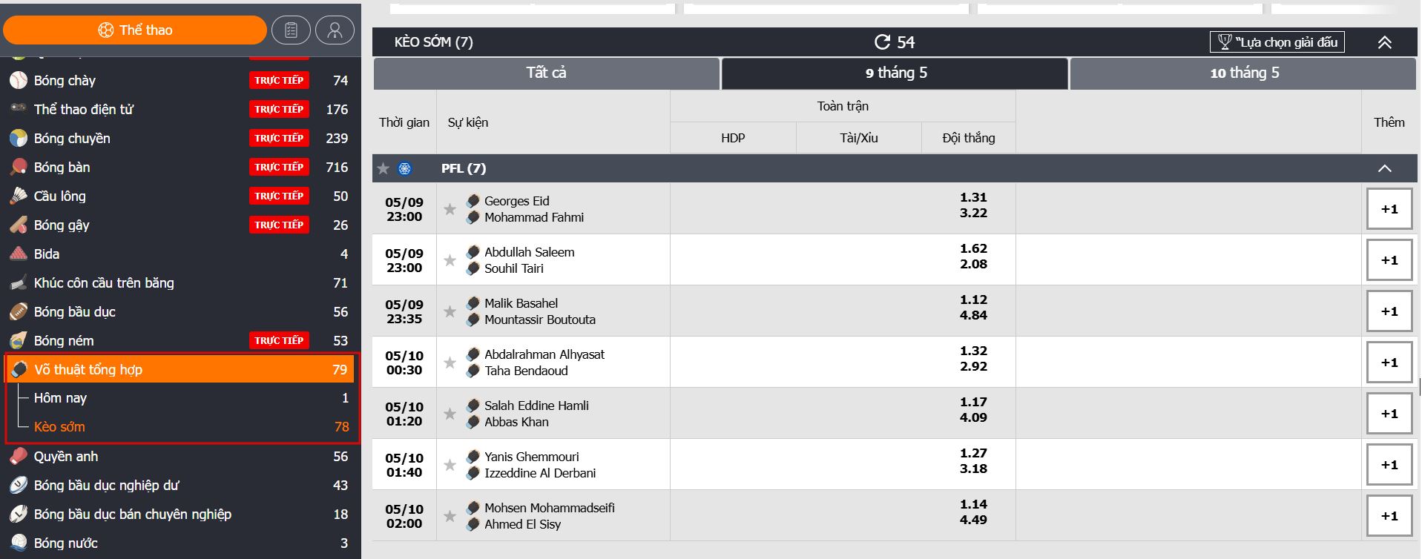Open Hôm nay under Võ thuật tổng hợp
The height and width of the screenshot is (559, 1422).
point(61,398)
